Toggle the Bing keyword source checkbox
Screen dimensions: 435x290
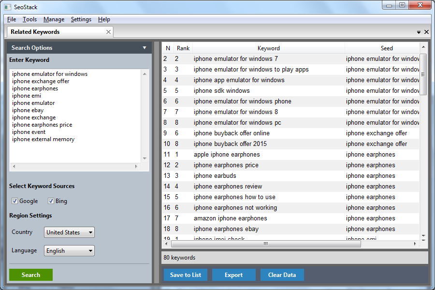(51, 201)
